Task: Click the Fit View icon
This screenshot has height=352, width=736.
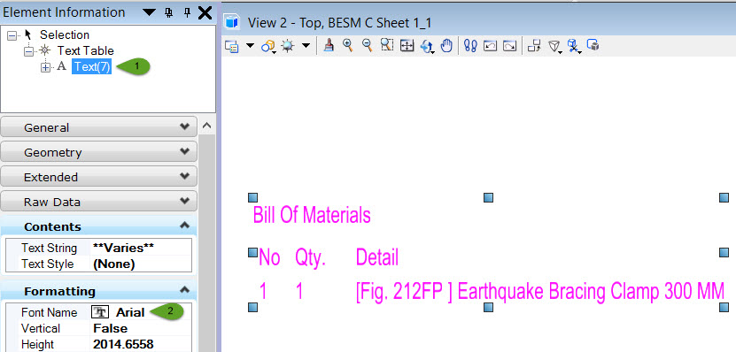Action: click(x=407, y=45)
